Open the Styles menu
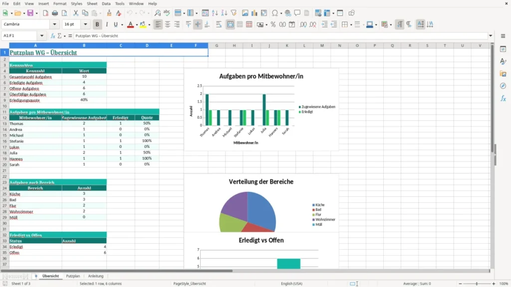This screenshot has height=287, width=511. pos(76,3)
